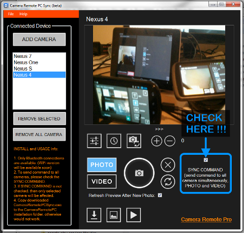The height and width of the screenshot is (233, 244).
Task: Click the ADD CAMERA button
Action: (x=39, y=39)
